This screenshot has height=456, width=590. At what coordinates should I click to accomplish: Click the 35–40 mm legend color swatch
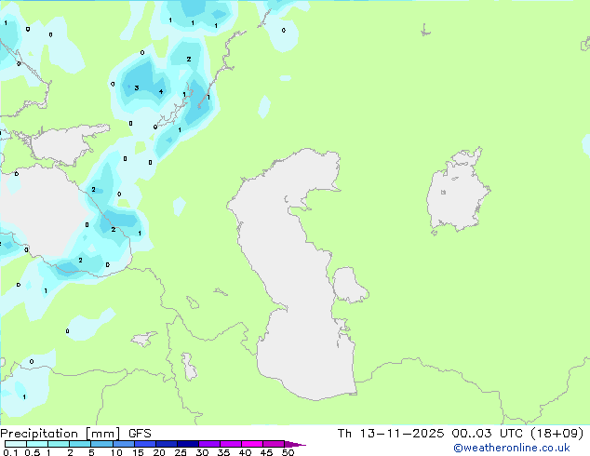click(230, 444)
